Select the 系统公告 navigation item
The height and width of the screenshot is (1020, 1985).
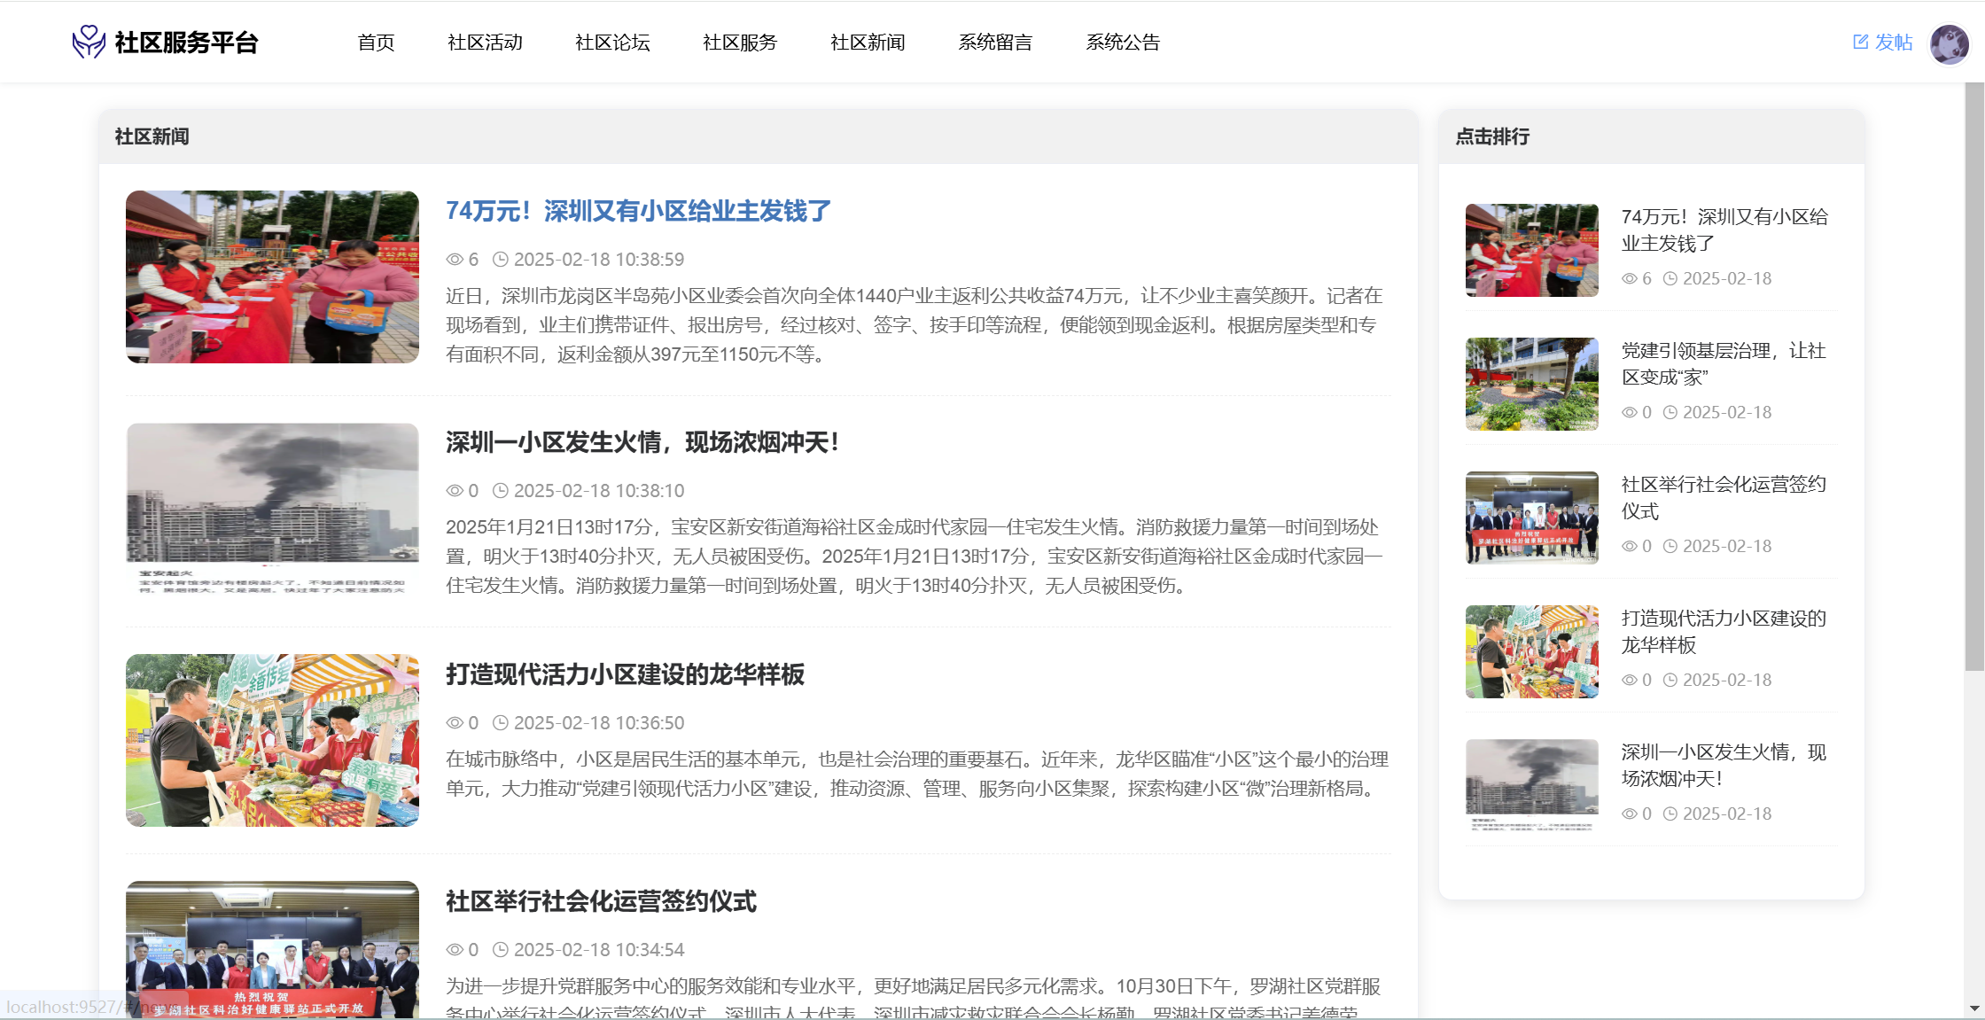(x=1123, y=42)
